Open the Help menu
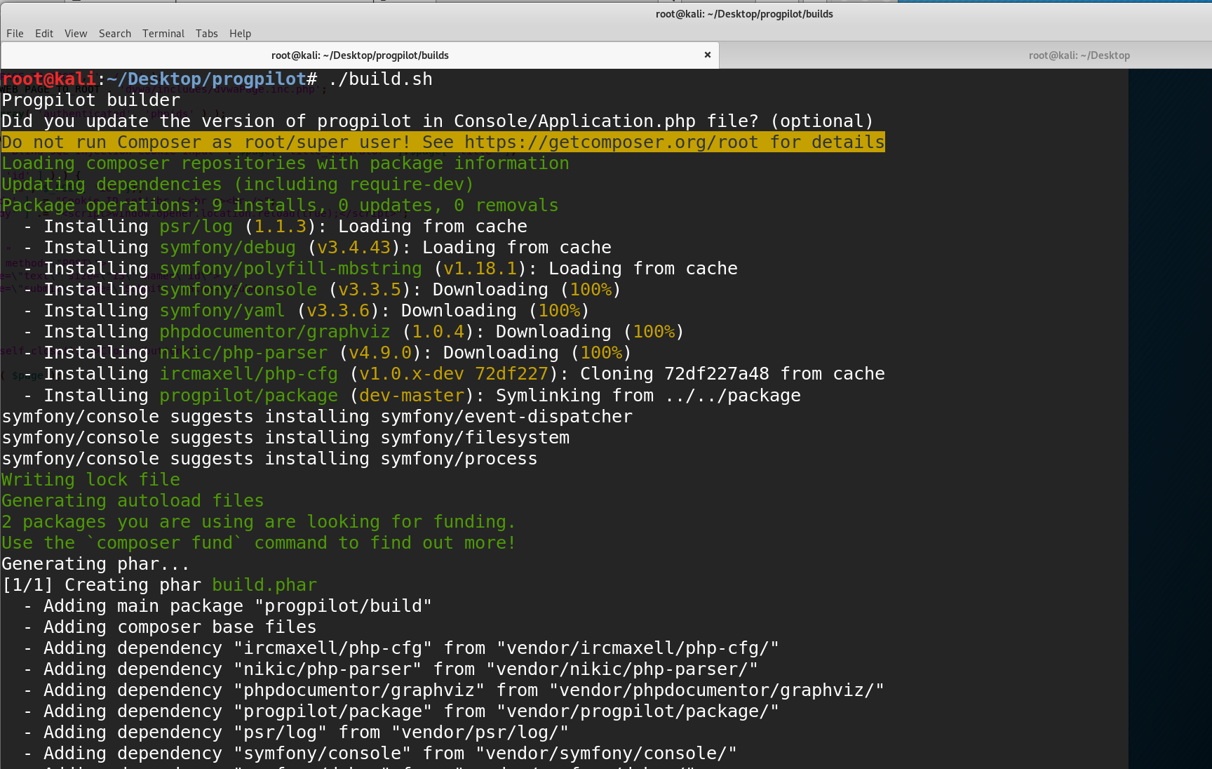 point(240,33)
